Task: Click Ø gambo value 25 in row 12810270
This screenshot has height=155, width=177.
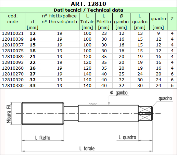Action: (x=122, y=74)
